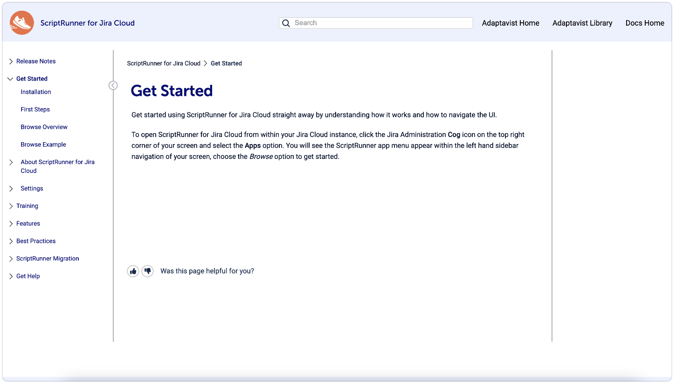
Task: Expand the Features chevron
Action: click(11, 224)
